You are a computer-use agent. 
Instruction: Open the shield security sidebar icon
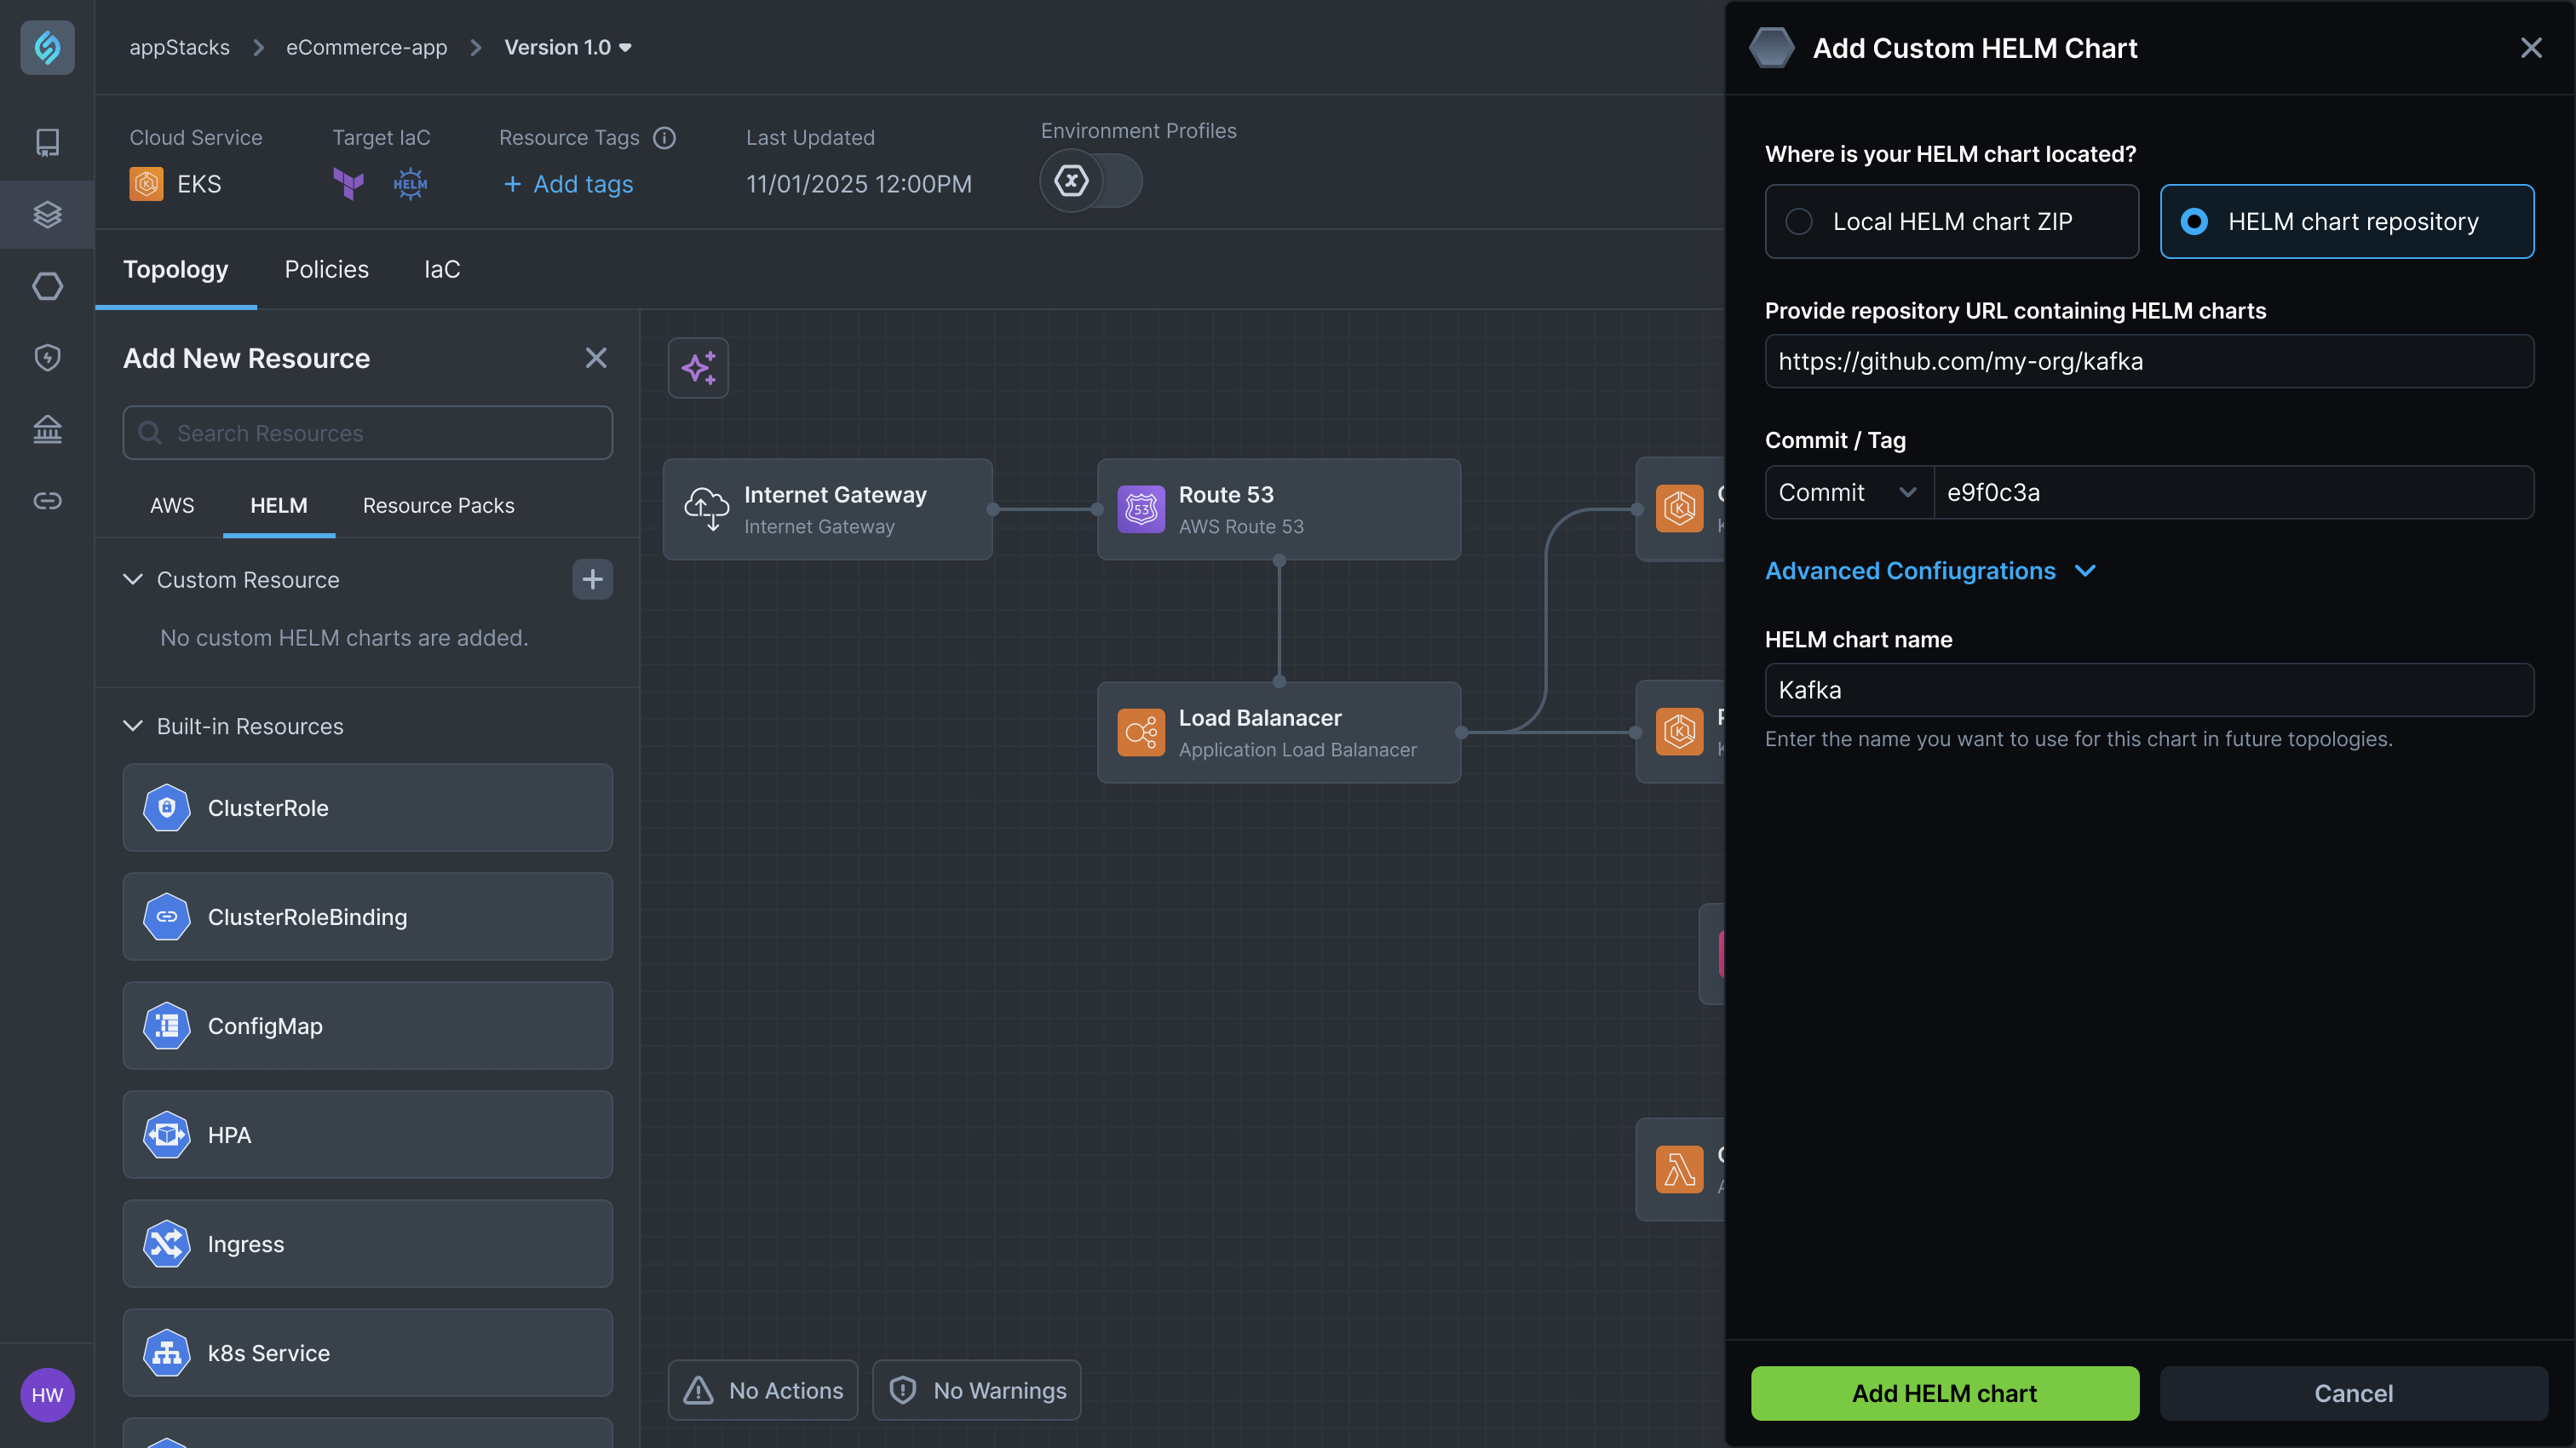pos(47,358)
